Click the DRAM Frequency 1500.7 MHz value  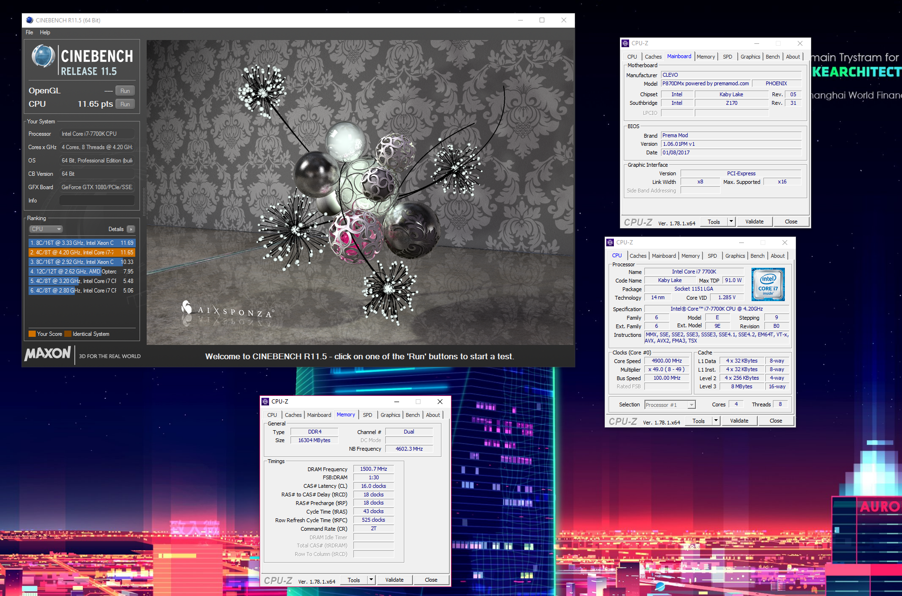click(x=373, y=469)
